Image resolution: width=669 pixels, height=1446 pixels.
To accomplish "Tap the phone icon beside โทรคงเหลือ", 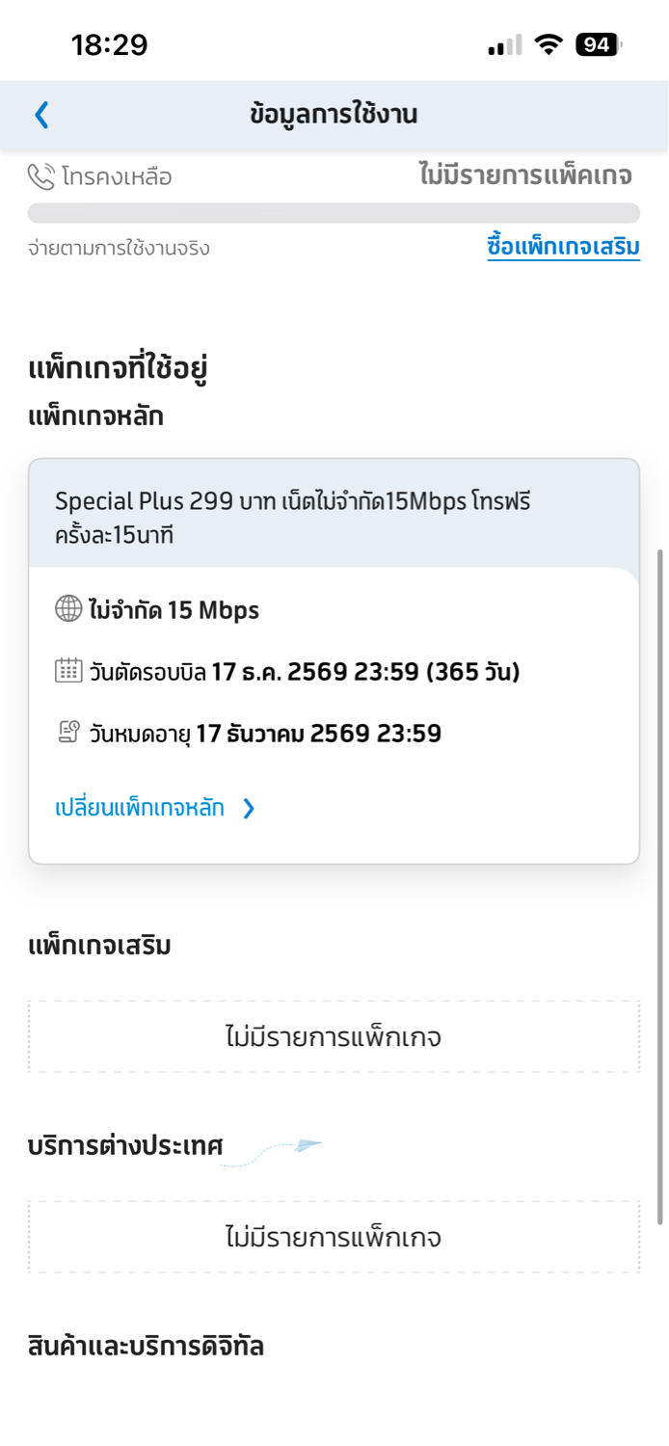I will coord(41,176).
